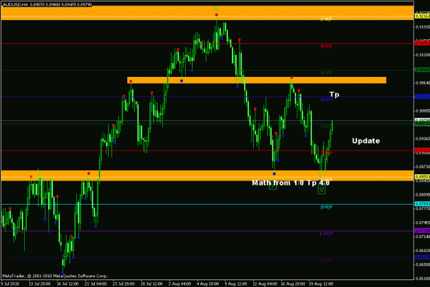Click the green up-arrow buy signal icon
Screen dimensions: 430x287
[x=321, y=189]
